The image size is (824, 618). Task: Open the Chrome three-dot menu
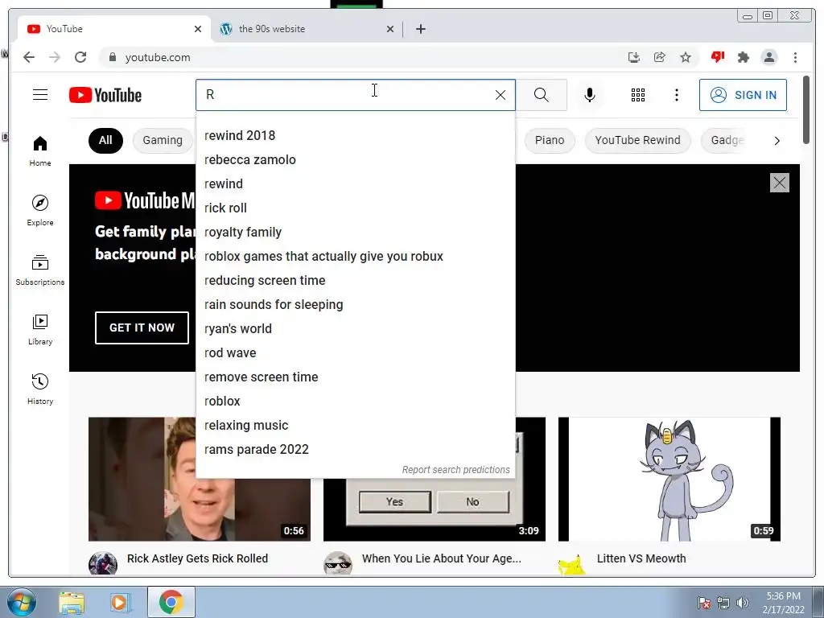click(x=795, y=57)
